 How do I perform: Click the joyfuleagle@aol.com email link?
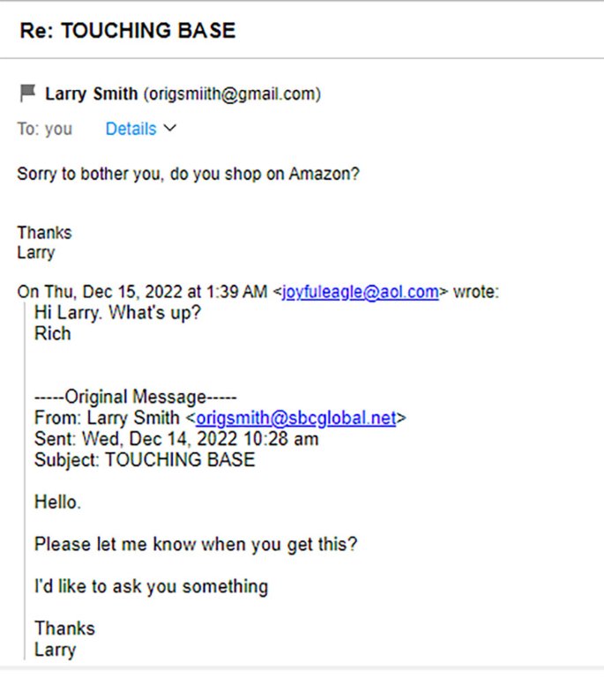pyautogui.click(x=360, y=293)
